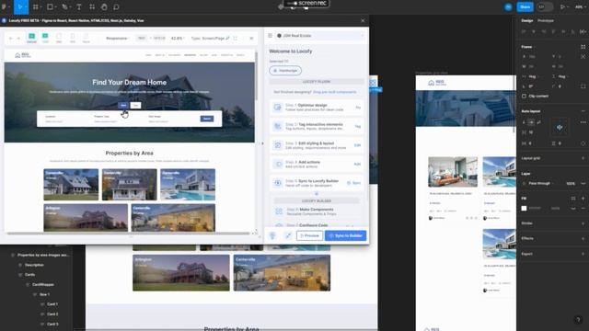Click Tag on Step 2 Tag interactive elements
Viewport: 589px width, 331px height.
(358, 127)
